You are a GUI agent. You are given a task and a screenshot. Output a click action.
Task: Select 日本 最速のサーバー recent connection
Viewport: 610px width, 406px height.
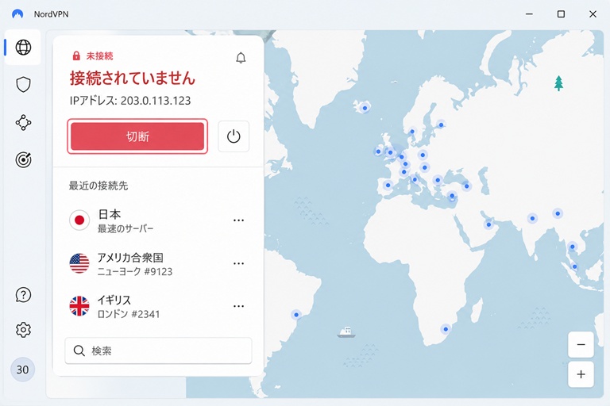coord(158,220)
